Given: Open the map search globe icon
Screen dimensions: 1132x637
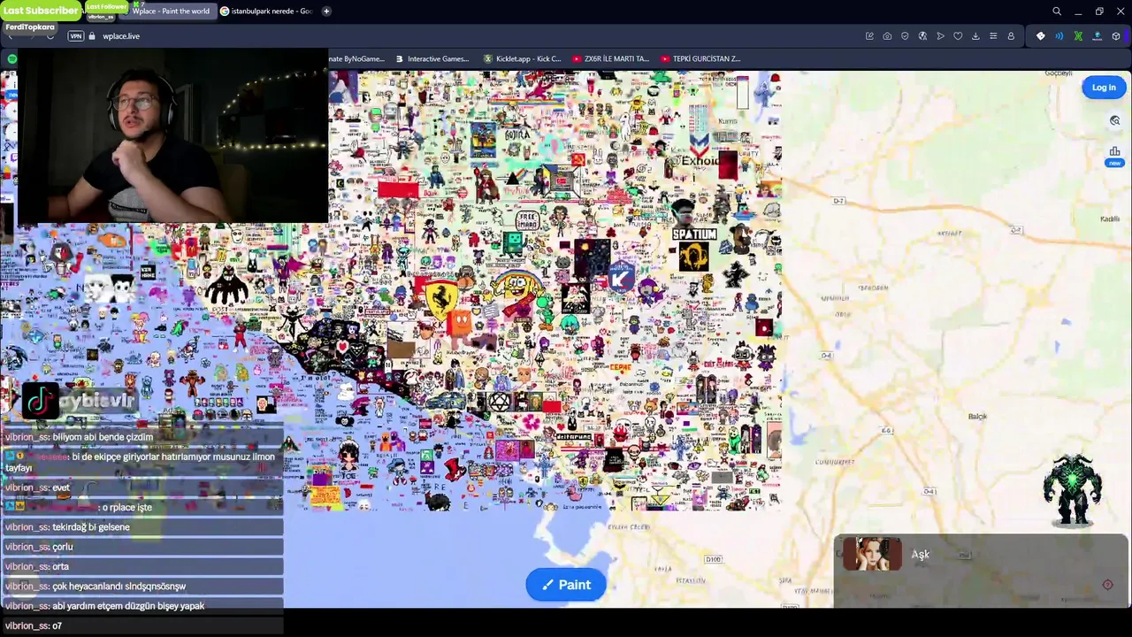Looking at the screenshot, I should coord(1115,121).
